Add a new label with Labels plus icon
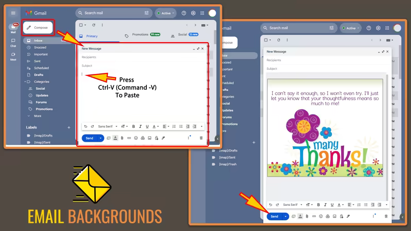 coord(69,127)
